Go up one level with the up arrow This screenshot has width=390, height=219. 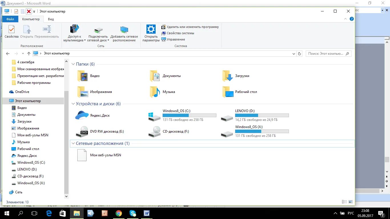pyautogui.click(x=29, y=53)
